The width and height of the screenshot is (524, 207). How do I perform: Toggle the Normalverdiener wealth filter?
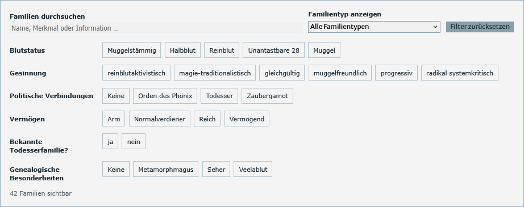point(160,119)
